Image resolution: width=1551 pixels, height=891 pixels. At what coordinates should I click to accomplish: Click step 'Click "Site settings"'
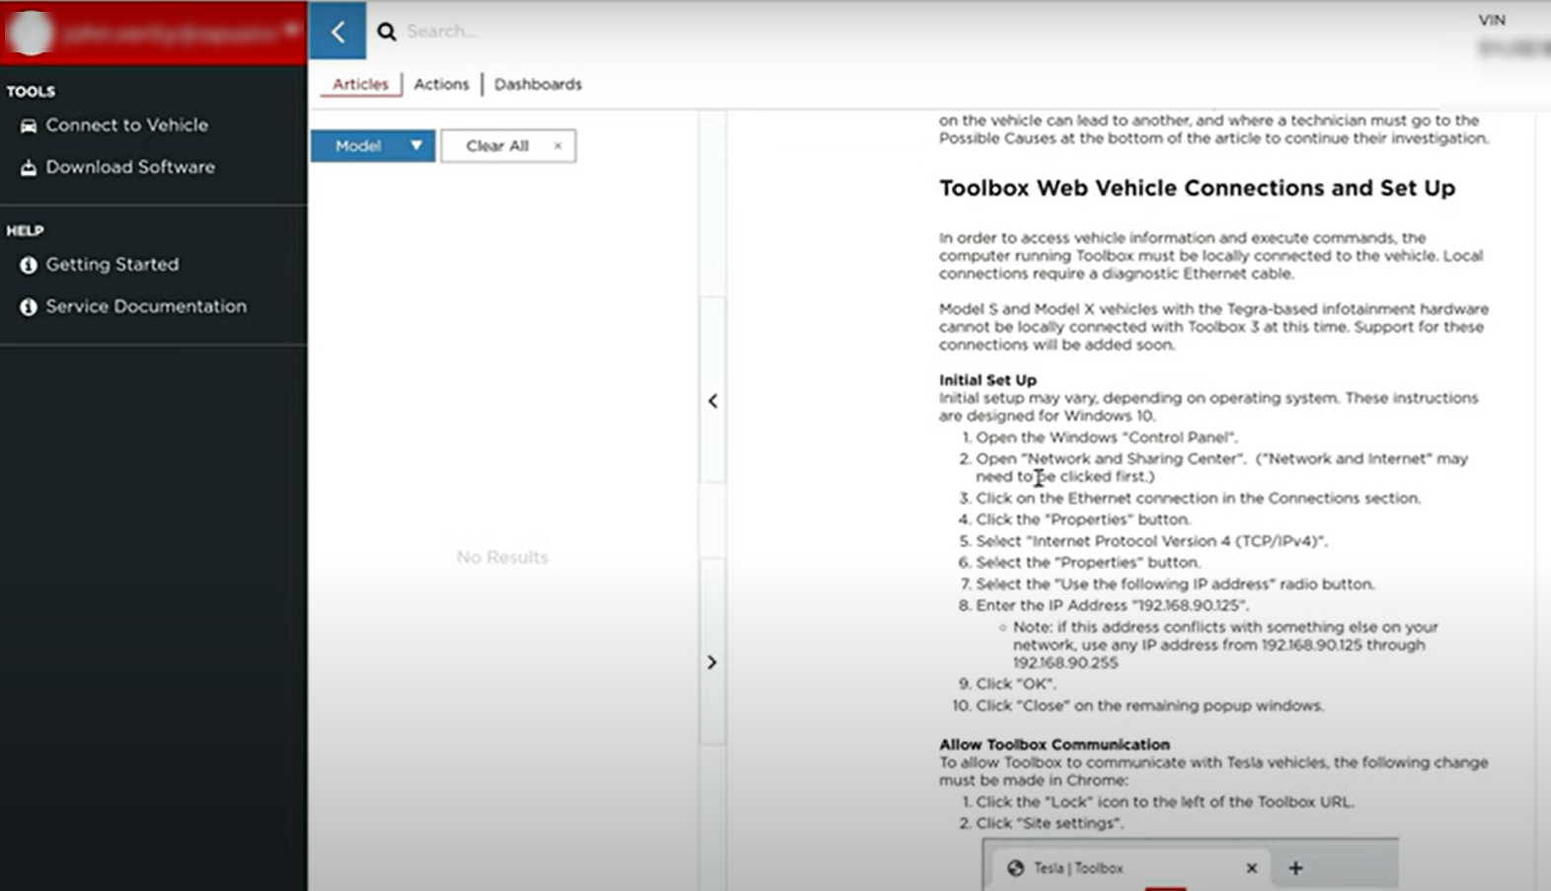point(1049,824)
